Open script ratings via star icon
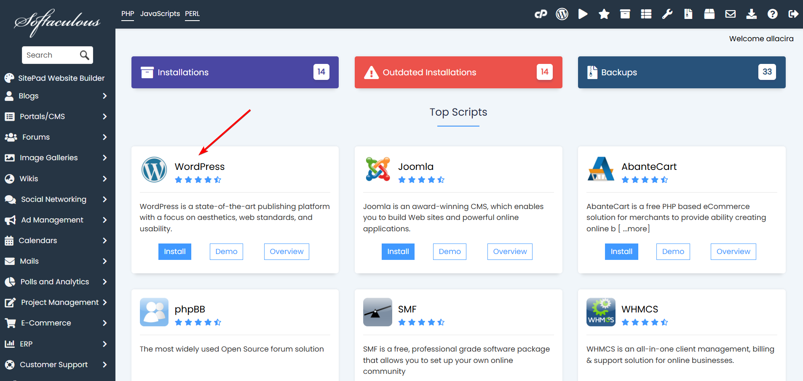The width and height of the screenshot is (803, 381). click(604, 14)
